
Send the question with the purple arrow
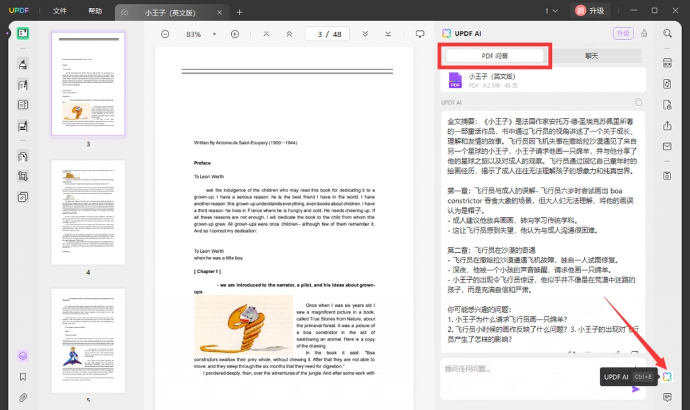click(635, 389)
